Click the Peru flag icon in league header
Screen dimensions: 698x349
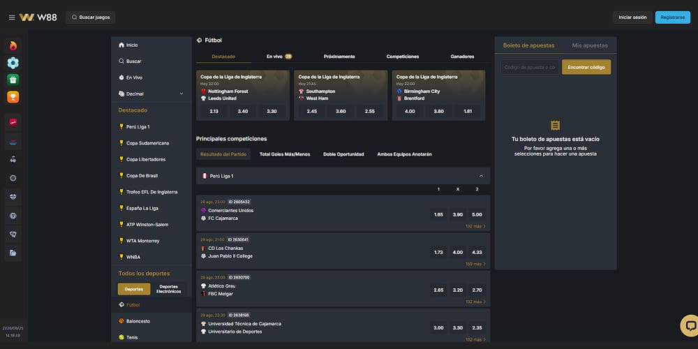click(x=205, y=176)
